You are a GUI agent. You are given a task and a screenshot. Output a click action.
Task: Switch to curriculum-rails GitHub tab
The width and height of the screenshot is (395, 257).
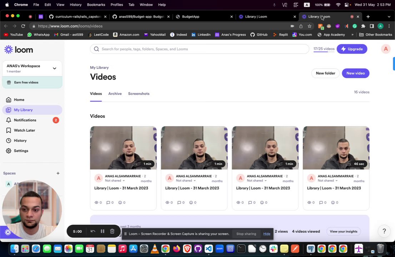pos(78,17)
